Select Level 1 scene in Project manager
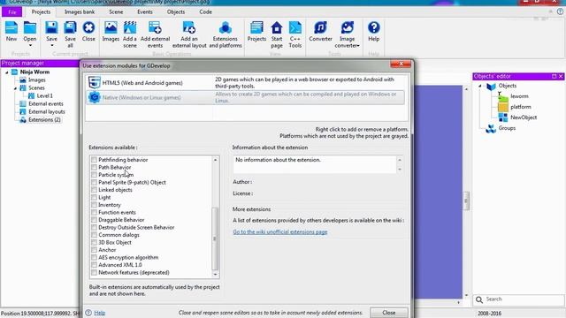Image resolution: width=566 pixels, height=318 pixels. (x=45, y=96)
